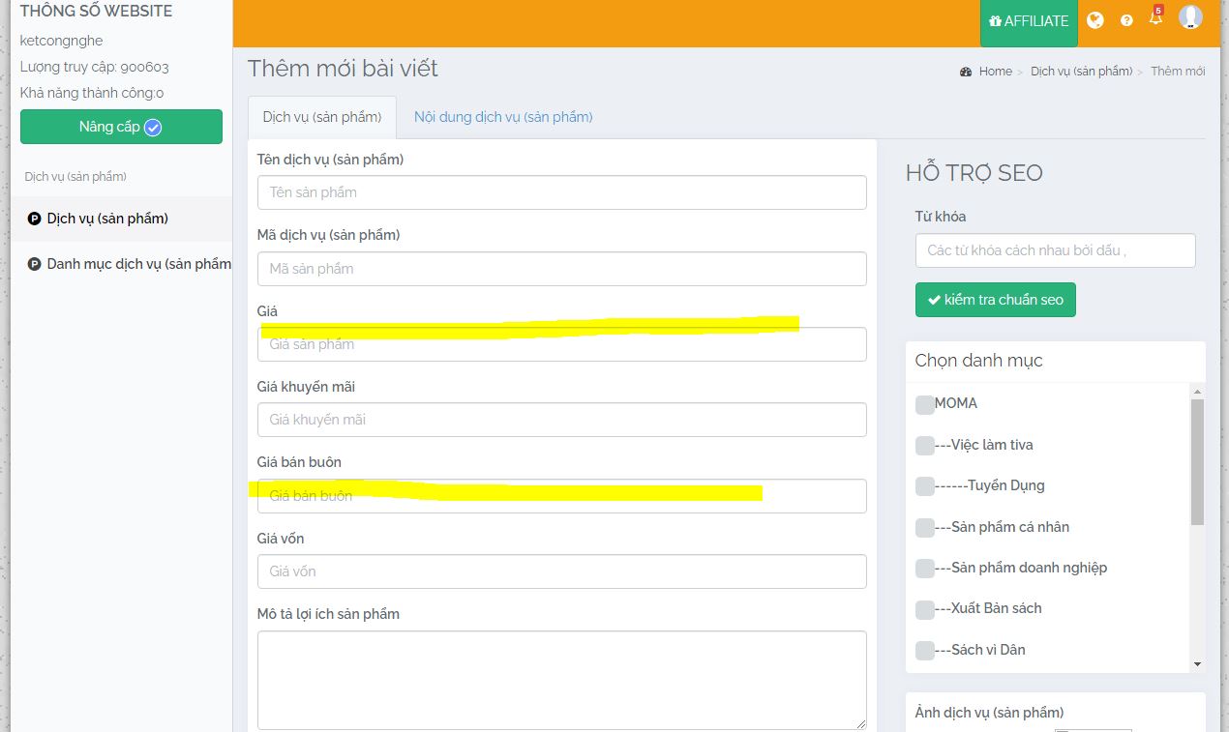Click the Nâng cấp upgrade button
Image resolution: width=1229 pixels, height=732 pixels.
pyautogui.click(x=121, y=127)
